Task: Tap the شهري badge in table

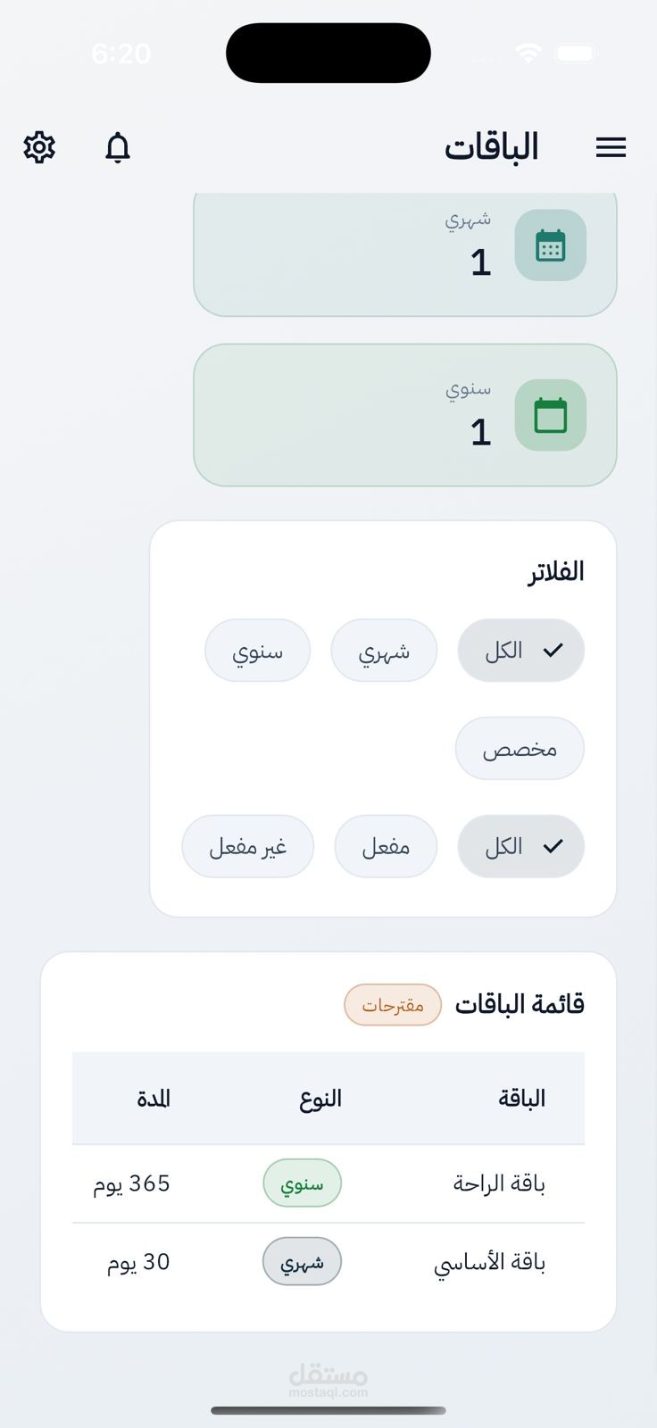Action: click(302, 1262)
